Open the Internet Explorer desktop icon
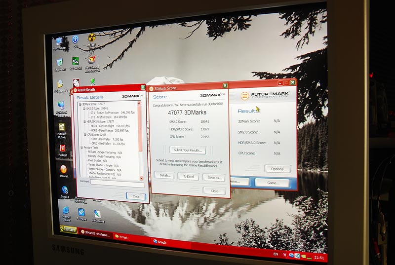This screenshot has height=265, width=395. pos(66,214)
